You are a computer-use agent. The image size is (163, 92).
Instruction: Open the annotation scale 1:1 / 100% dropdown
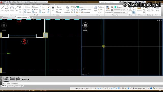pyautogui.click(x=139, y=88)
